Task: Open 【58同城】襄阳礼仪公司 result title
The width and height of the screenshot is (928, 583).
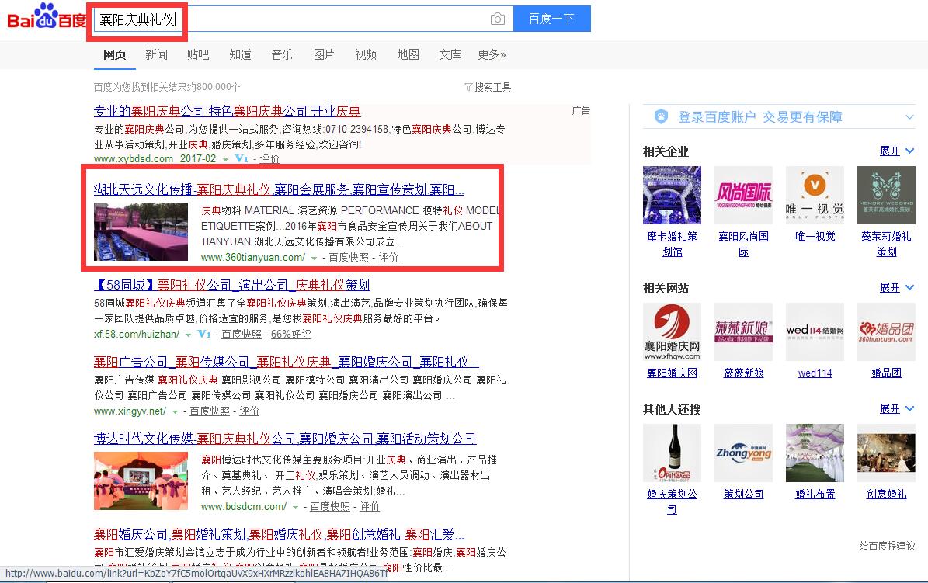Action: 232,285
